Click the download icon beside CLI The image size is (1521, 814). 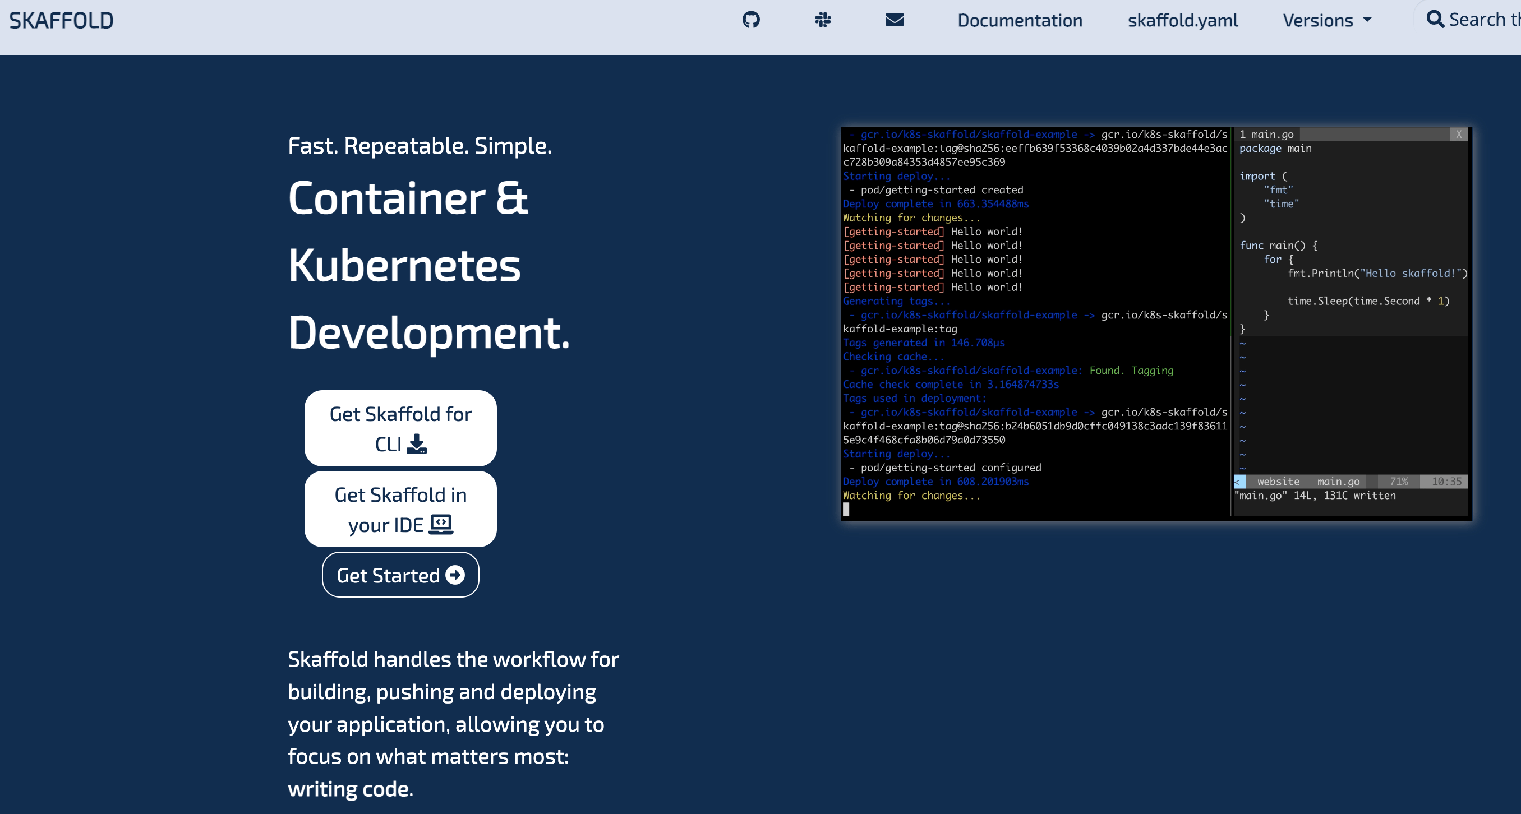417,444
